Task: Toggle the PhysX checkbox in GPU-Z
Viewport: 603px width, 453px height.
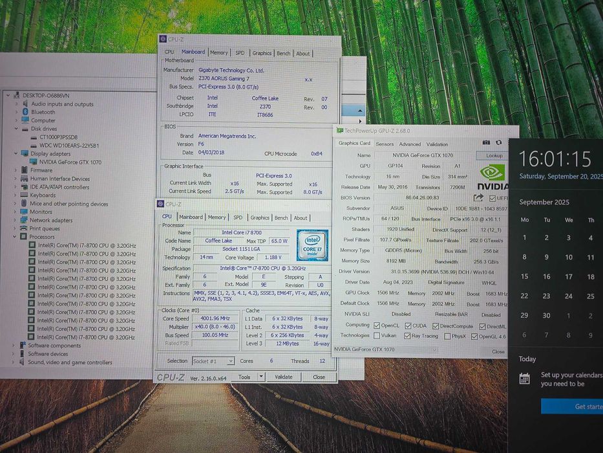Action: [x=447, y=337]
